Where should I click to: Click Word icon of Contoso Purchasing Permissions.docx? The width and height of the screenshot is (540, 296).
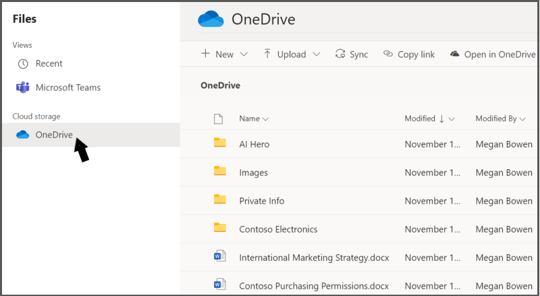pyautogui.click(x=219, y=285)
